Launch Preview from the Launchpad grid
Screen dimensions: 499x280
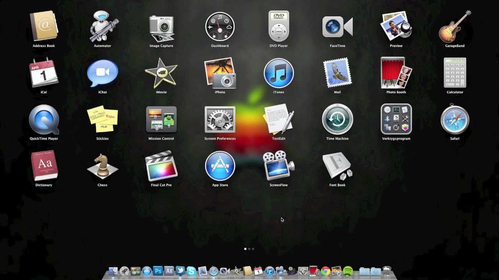pyautogui.click(x=396, y=26)
